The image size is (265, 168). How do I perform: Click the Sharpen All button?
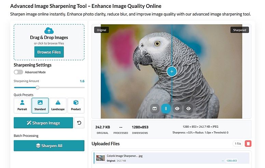click(x=49, y=146)
